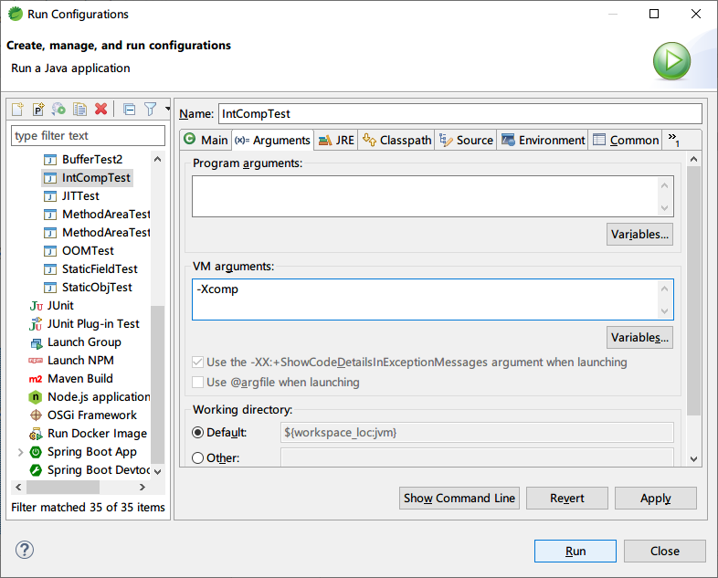Click the filter launch configurations icon

[151, 110]
